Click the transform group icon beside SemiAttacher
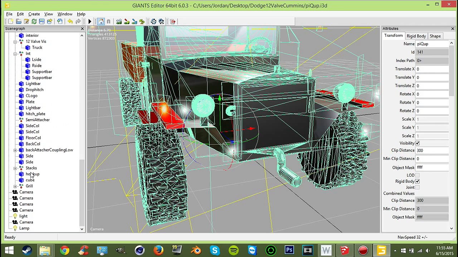This screenshot has height=257, width=458. (x=21, y=120)
